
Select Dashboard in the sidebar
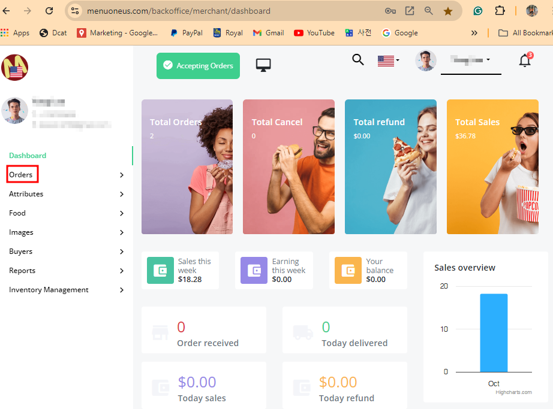coord(28,156)
